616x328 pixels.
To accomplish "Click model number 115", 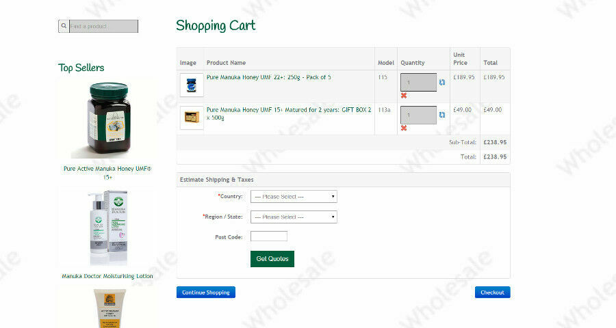I will click(382, 77).
